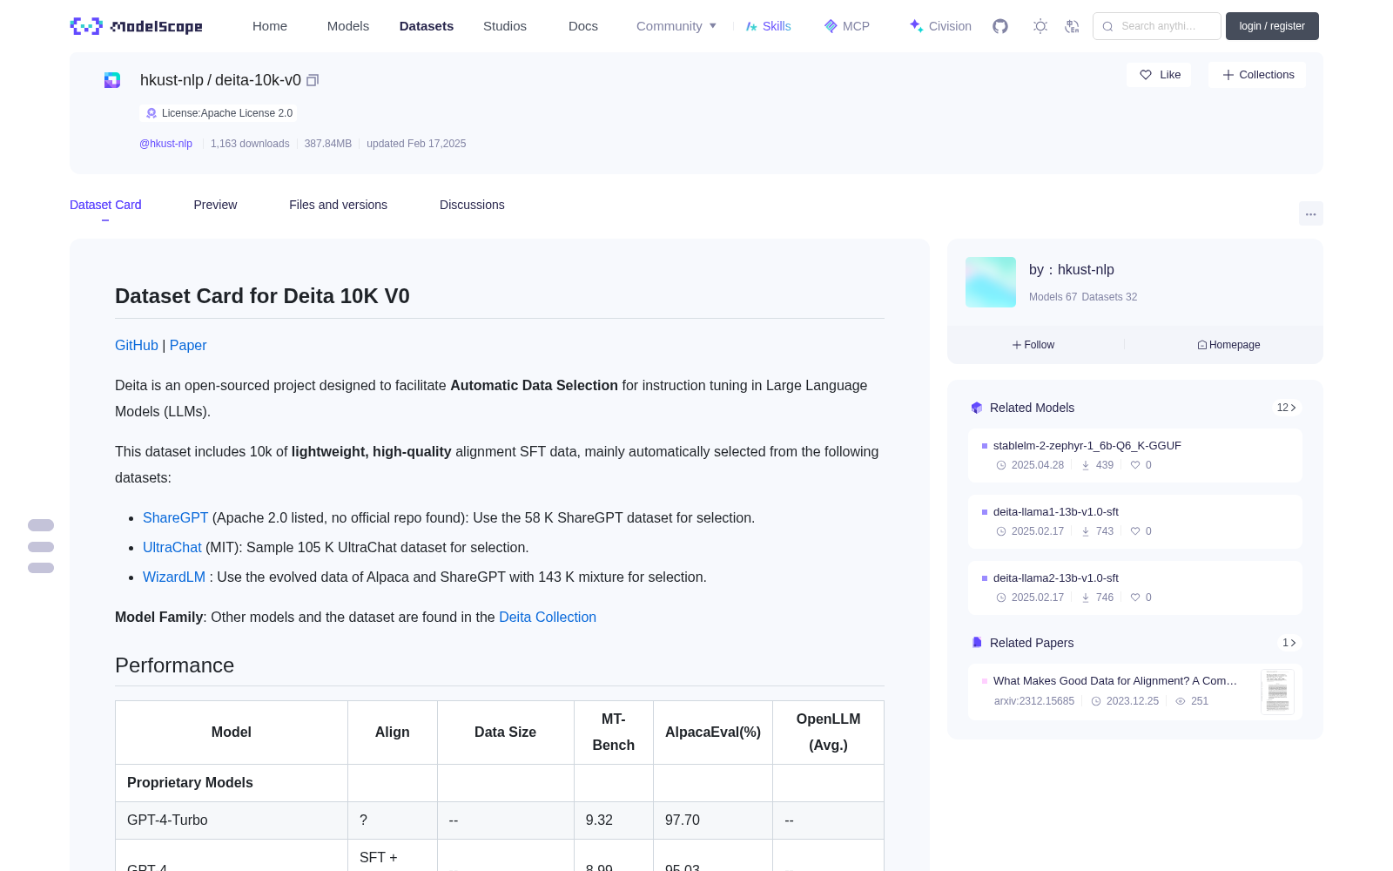Click the 9.32 MT-Bench table cell
Image resolution: width=1393 pixels, height=871 pixels.
click(x=614, y=820)
